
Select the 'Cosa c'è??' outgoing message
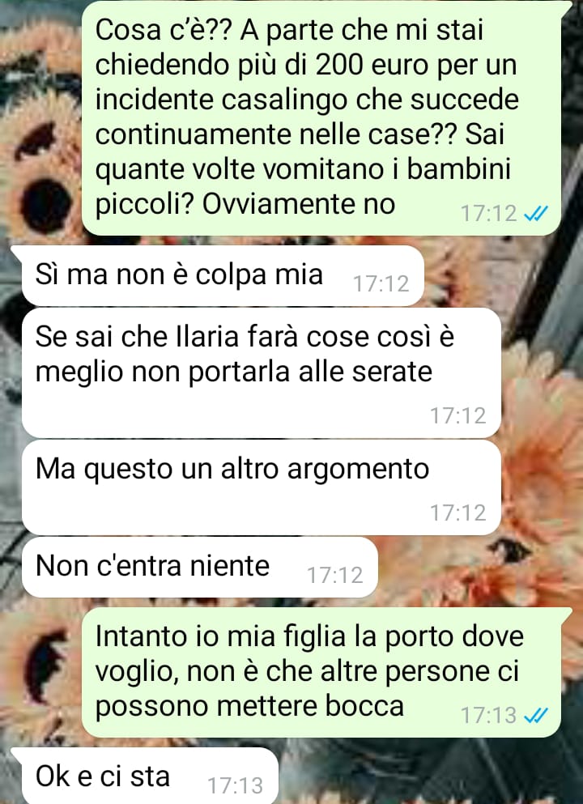click(321, 118)
